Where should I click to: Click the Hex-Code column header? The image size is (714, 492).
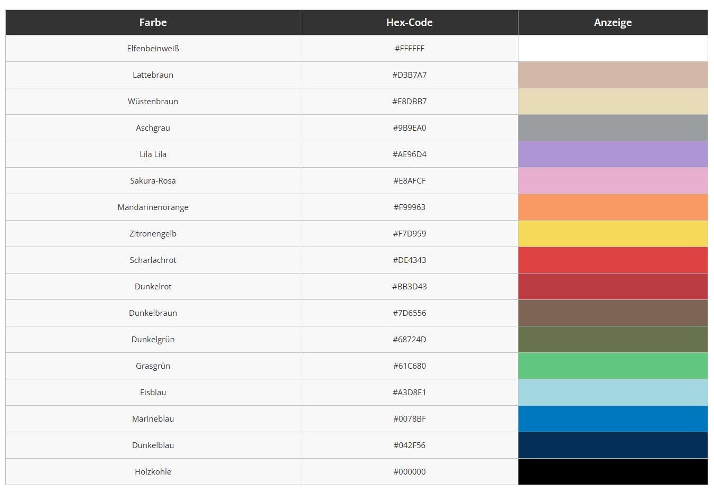click(409, 22)
